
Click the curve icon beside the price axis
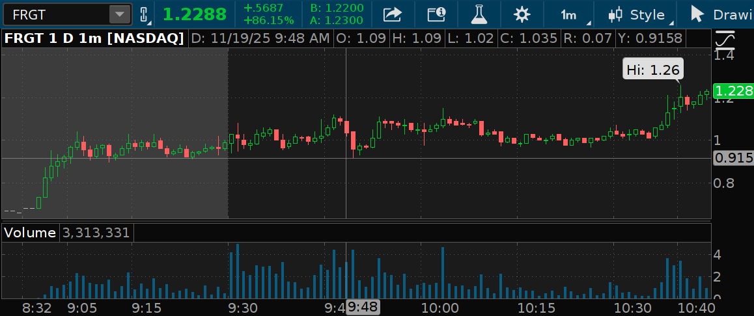click(725, 40)
